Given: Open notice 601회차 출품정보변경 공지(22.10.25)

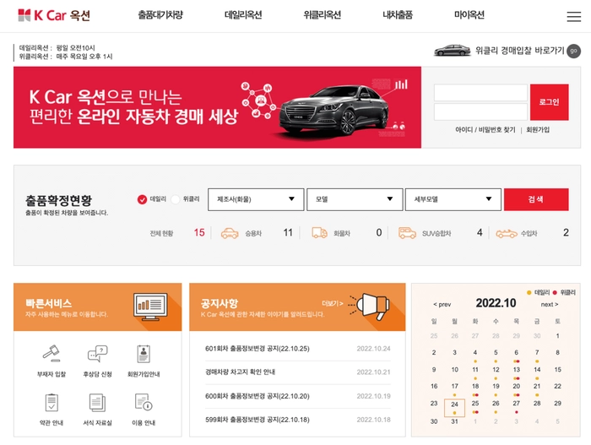Looking at the screenshot, I should [x=257, y=349].
